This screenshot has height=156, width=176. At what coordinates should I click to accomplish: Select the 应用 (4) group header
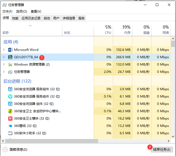11,42
